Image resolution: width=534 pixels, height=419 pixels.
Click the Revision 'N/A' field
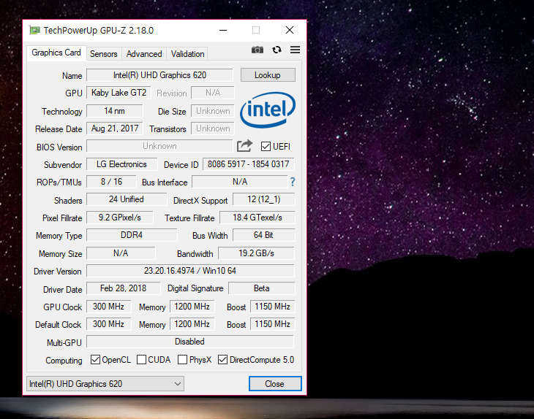click(213, 93)
